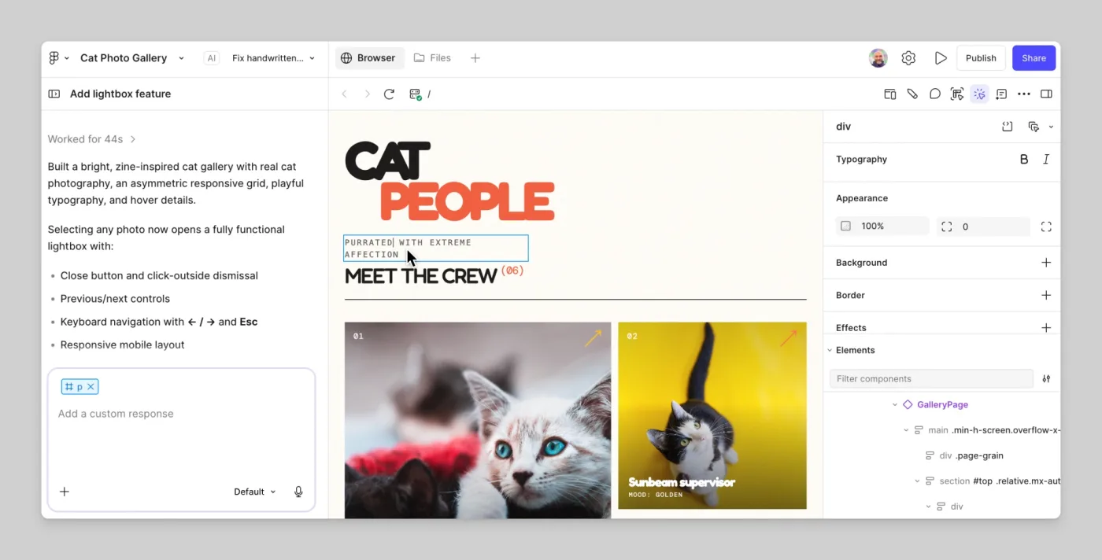The width and height of the screenshot is (1102, 560).
Task: Click the server status icon
Action: 415,94
